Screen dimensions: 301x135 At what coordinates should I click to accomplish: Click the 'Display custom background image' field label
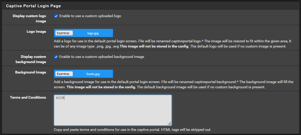click(x=31, y=59)
